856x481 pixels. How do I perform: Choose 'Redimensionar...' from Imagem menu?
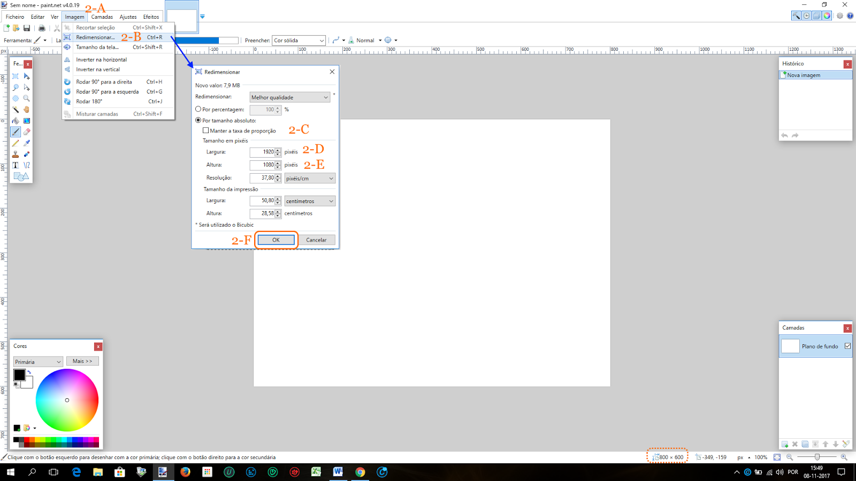click(119, 37)
